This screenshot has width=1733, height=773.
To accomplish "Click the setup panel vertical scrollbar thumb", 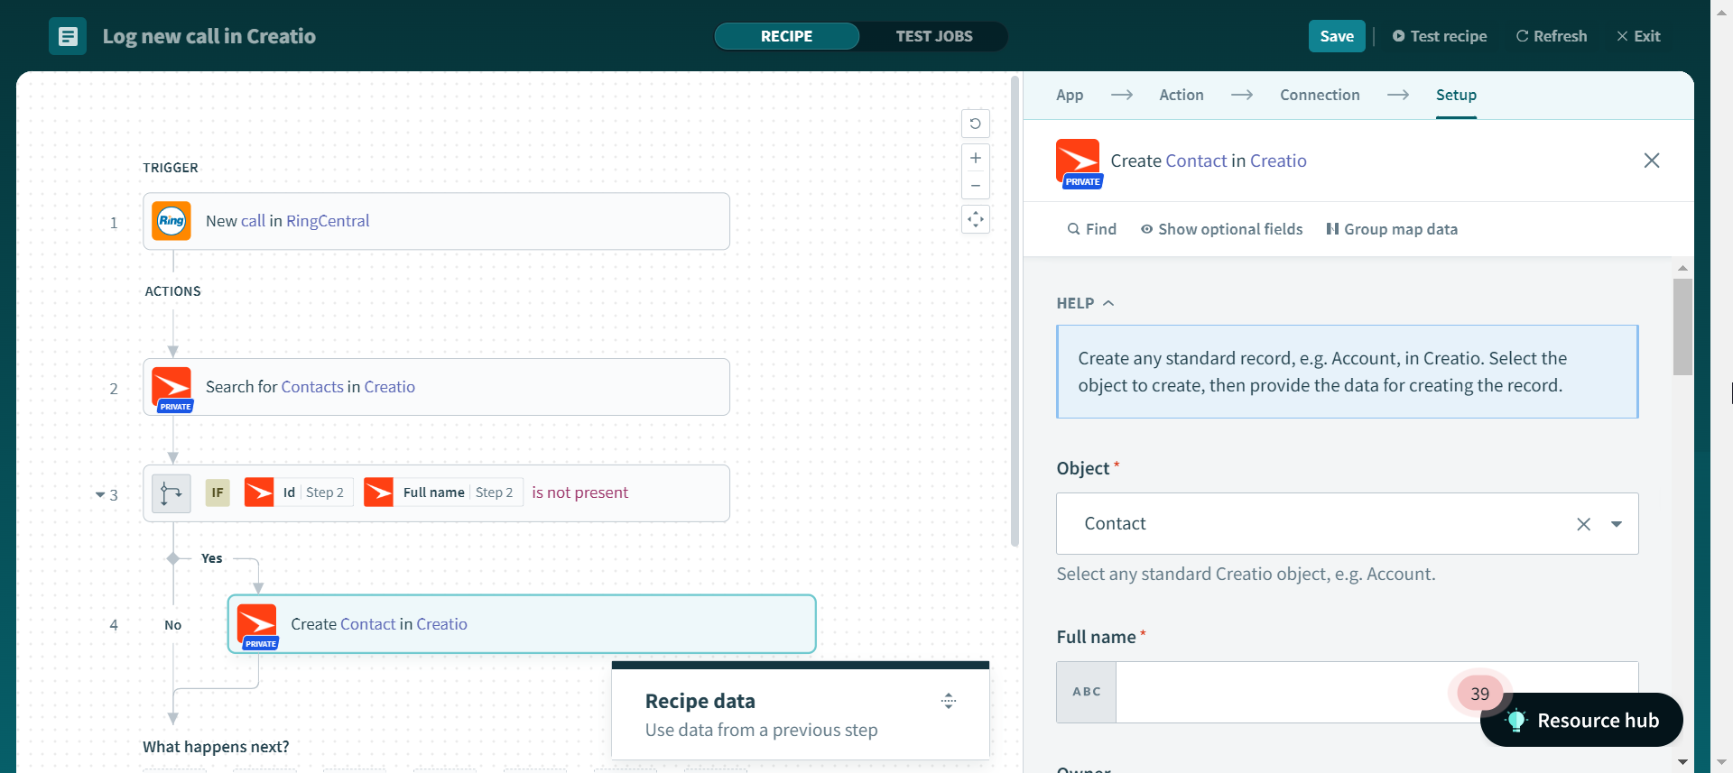I will coord(1682,327).
